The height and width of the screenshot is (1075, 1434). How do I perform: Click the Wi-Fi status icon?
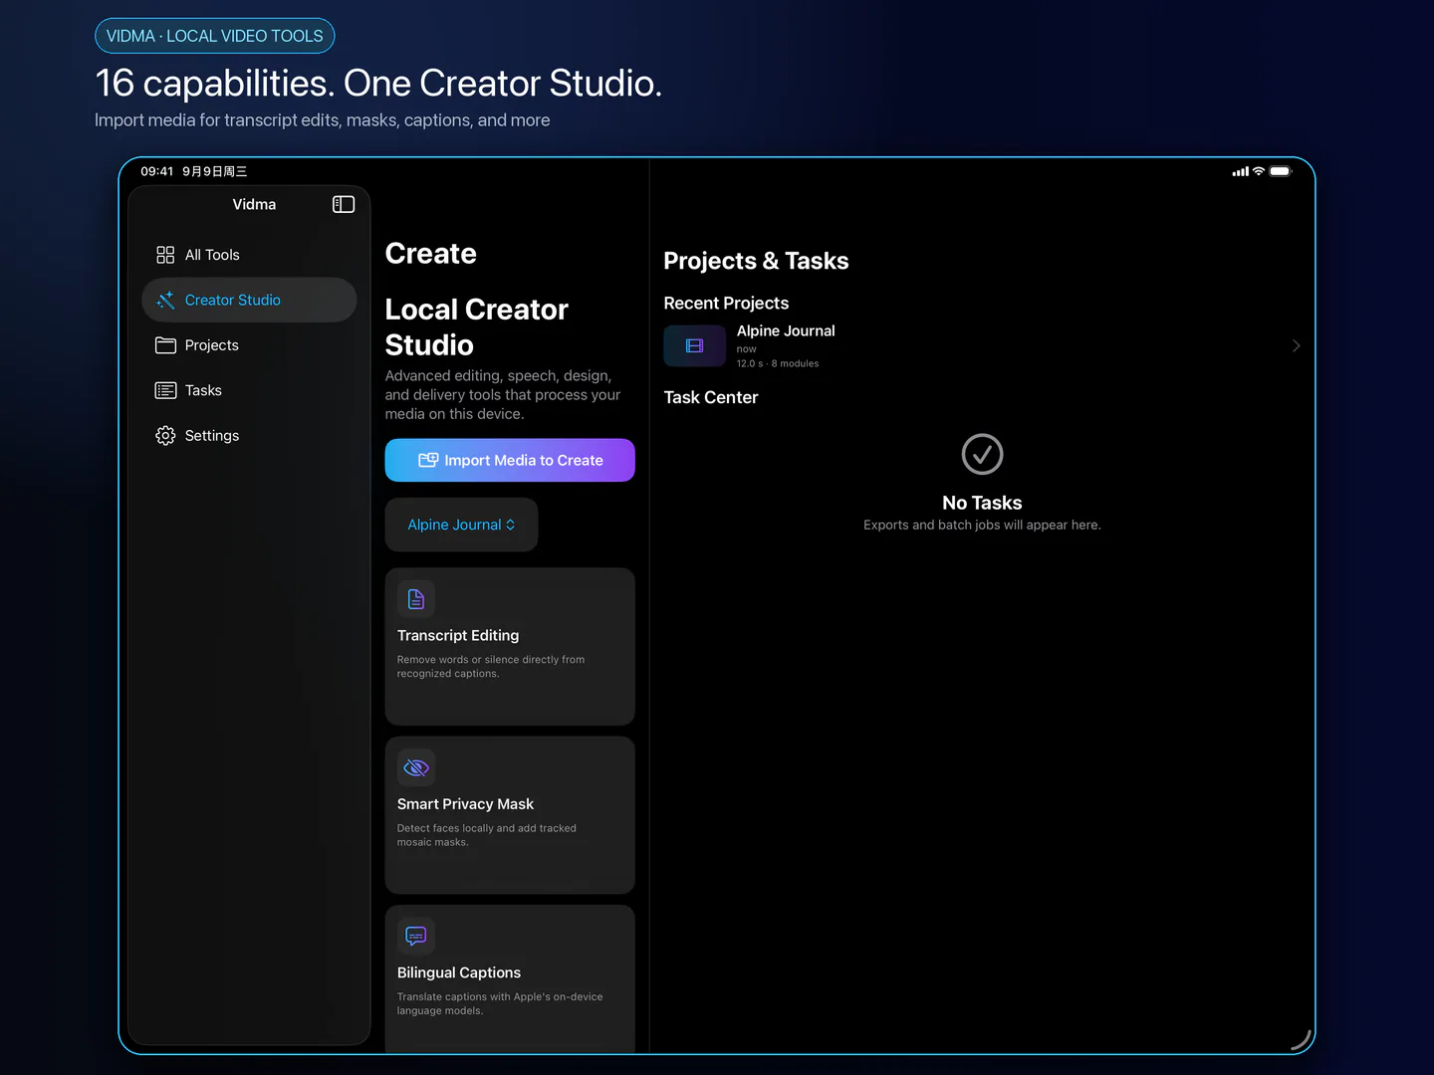(x=1259, y=171)
